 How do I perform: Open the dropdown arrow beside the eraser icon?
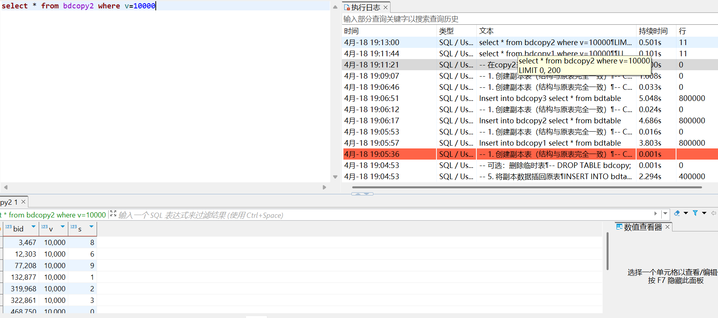(686, 213)
